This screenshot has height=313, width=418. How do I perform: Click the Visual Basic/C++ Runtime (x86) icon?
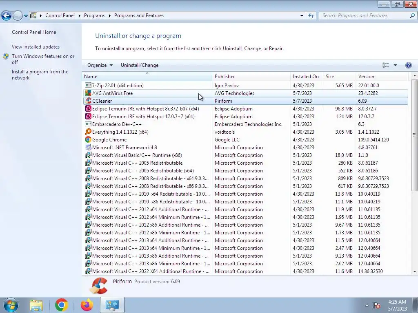[88, 154]
